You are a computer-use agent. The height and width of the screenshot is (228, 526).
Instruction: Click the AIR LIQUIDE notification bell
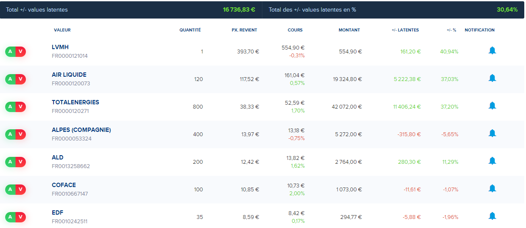click(492, 78)
